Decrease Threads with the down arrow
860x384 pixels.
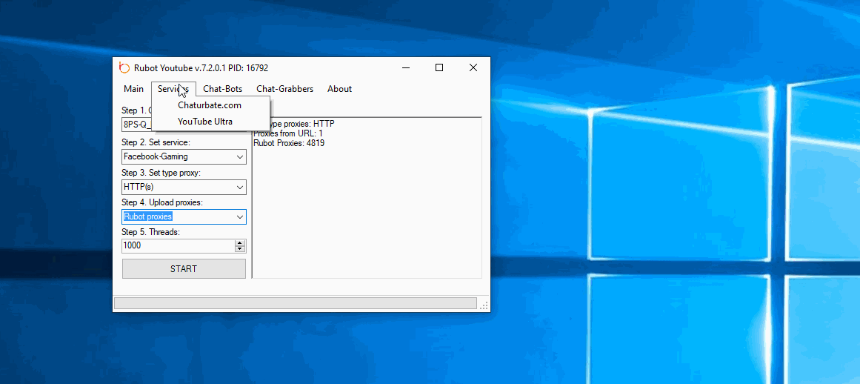(240, 249)
